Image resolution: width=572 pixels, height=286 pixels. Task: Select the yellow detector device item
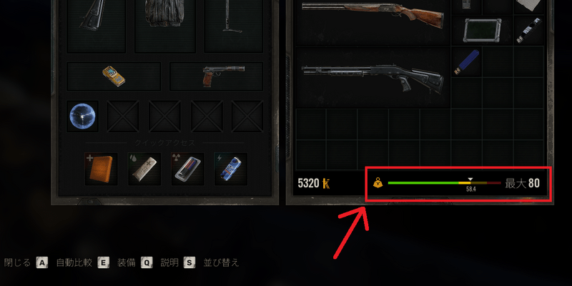(114, 76)
